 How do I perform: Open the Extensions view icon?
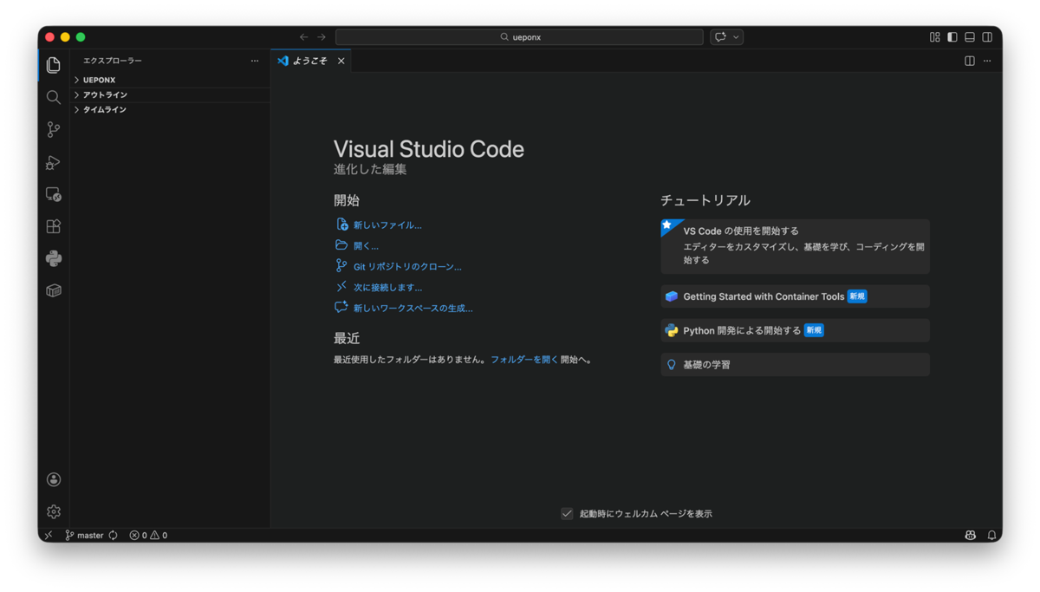pos(54,226)
